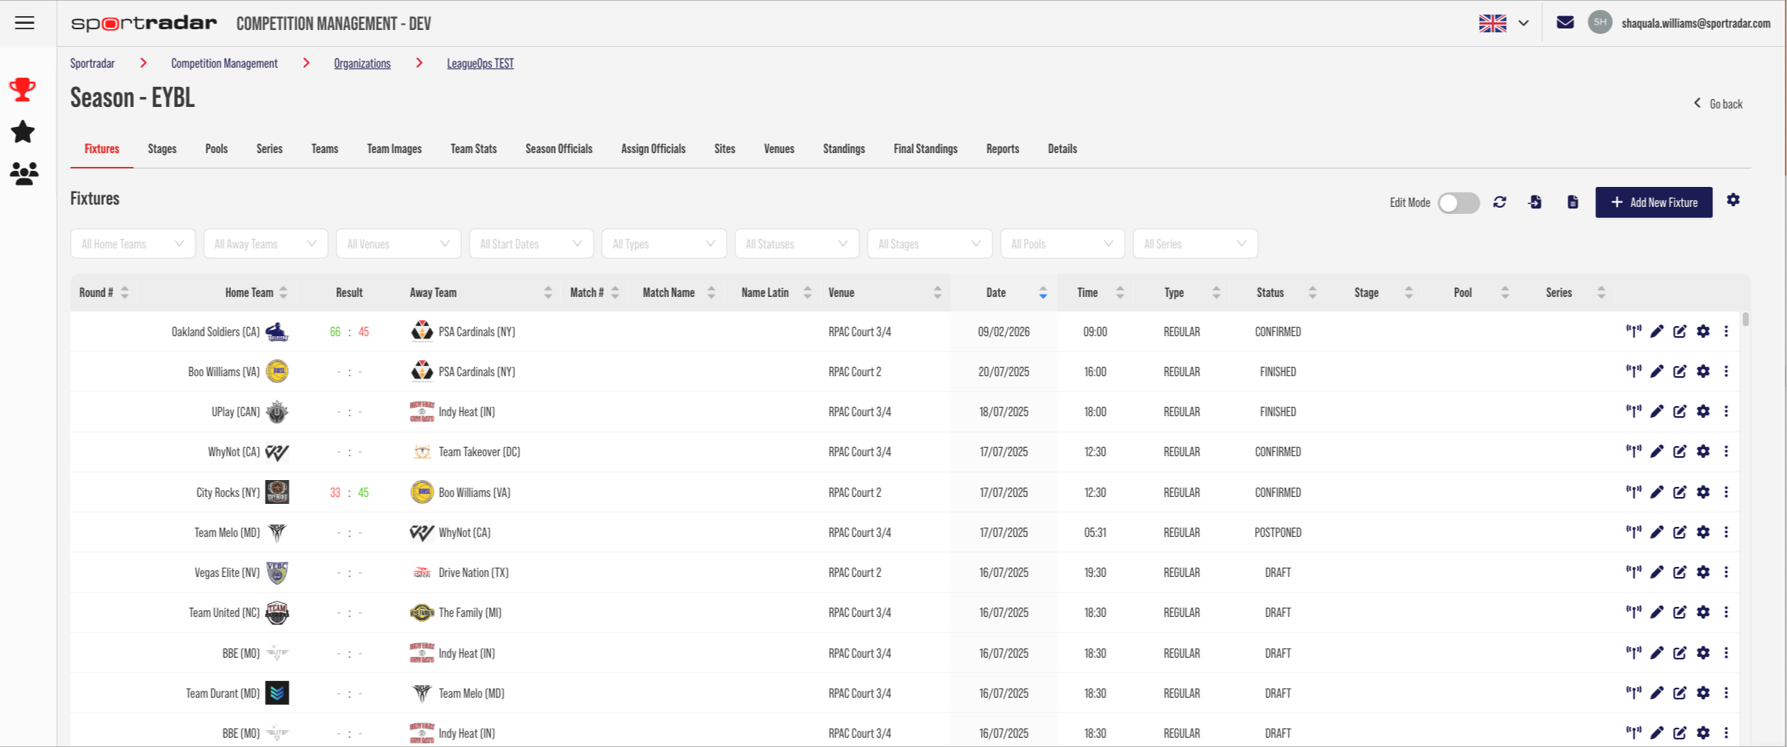This screenshot has width=1787, height=747.
Task: Open fixtures table settings gear
Action: [1733, 200]
